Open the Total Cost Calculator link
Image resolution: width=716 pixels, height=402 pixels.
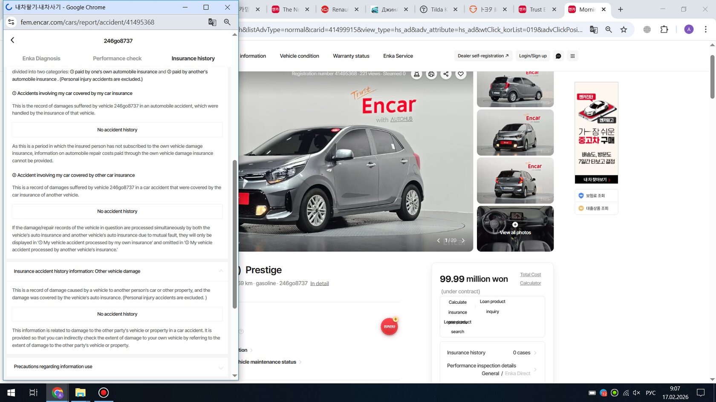(x=531, y=279)
